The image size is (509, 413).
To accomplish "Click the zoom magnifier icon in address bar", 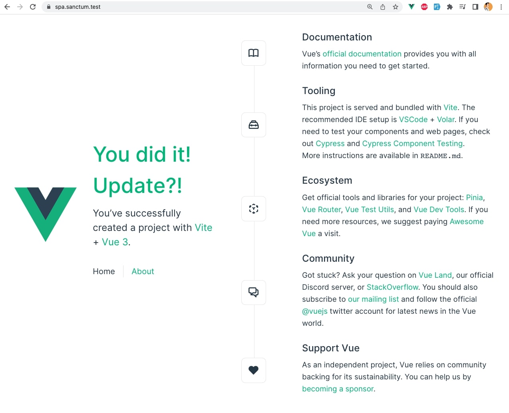I will click(x=370, y=7).
